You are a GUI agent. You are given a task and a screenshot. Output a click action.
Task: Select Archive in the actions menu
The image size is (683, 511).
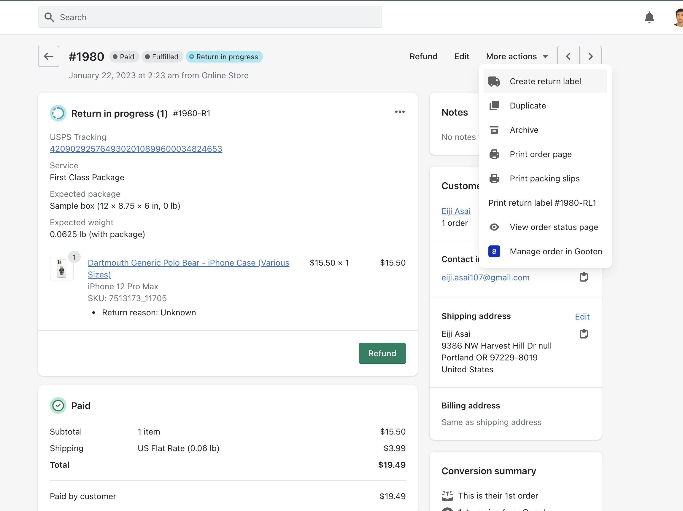click(524, 130)
